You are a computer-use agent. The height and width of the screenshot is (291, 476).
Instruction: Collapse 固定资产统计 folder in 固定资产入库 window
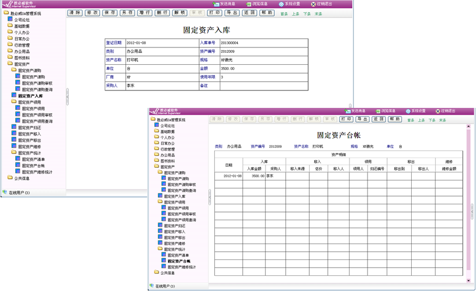tap(14, 153)
